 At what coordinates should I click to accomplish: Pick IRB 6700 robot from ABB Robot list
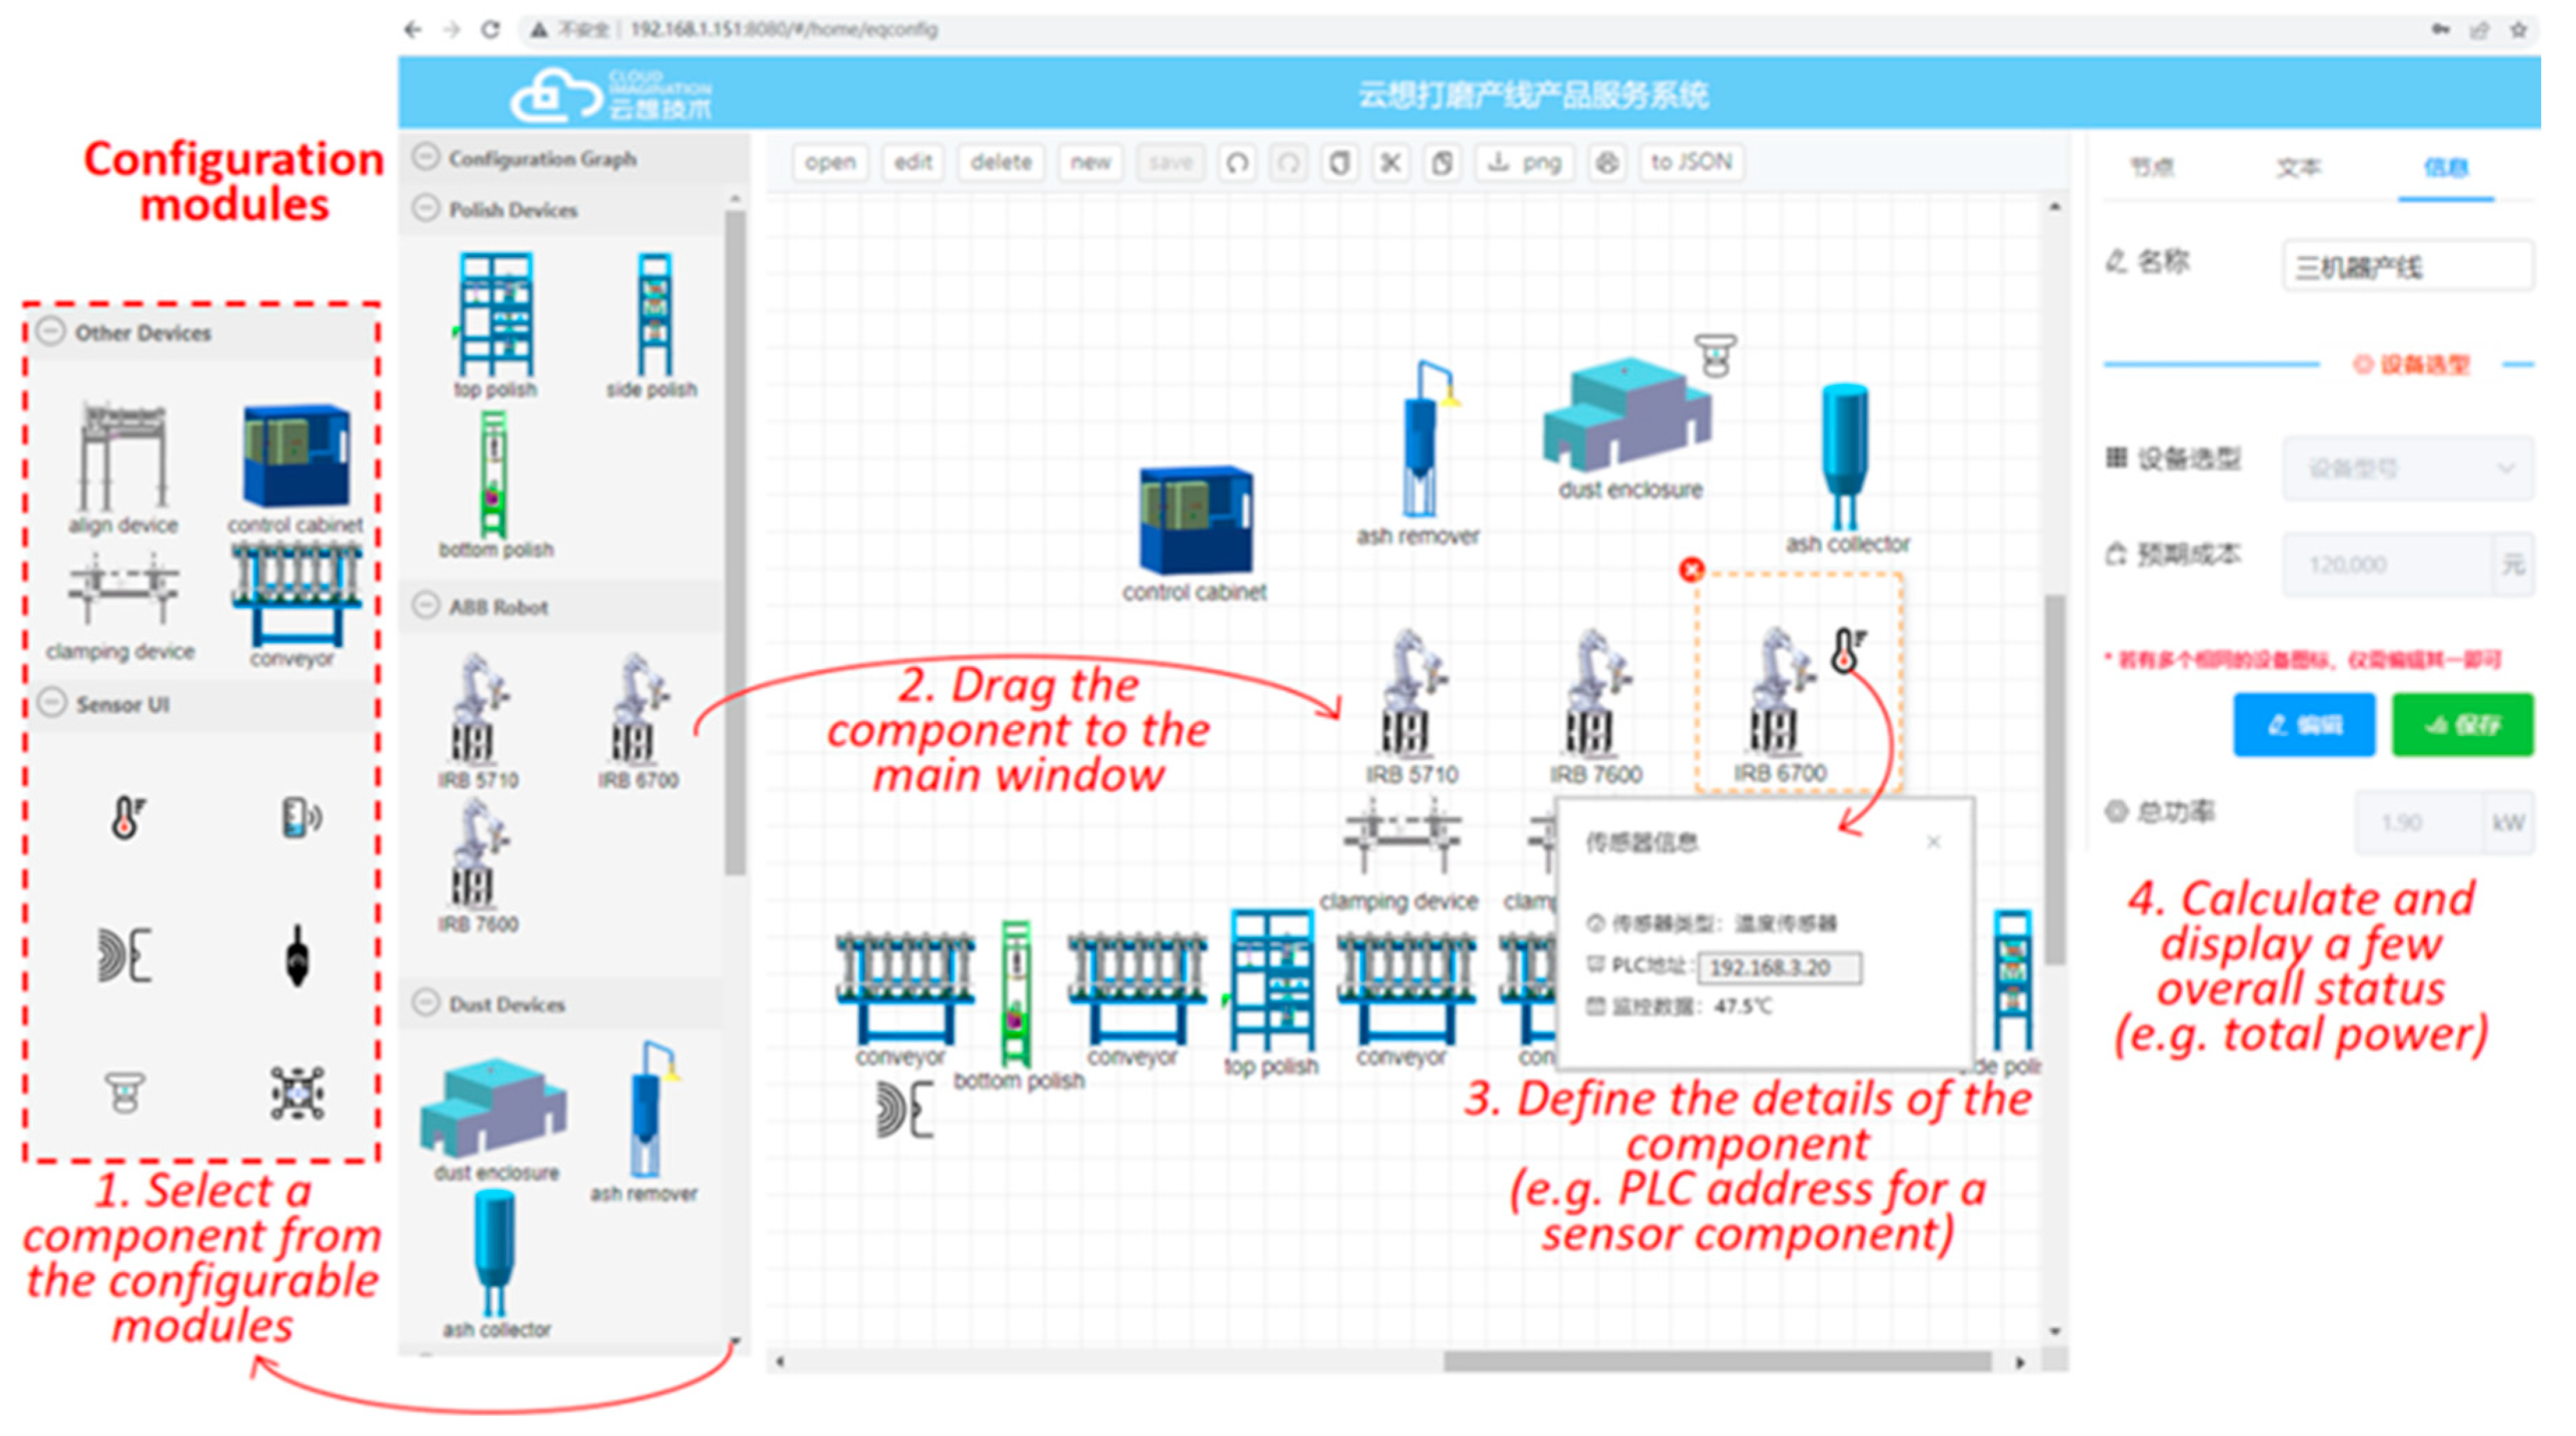coord(638,721)
